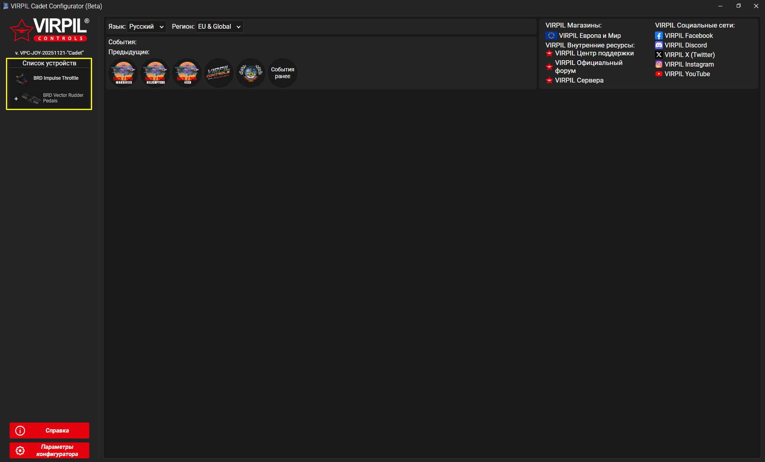Click the VIRPIL Controls event badge
The image size is (765, 462).
click(219, 73)
